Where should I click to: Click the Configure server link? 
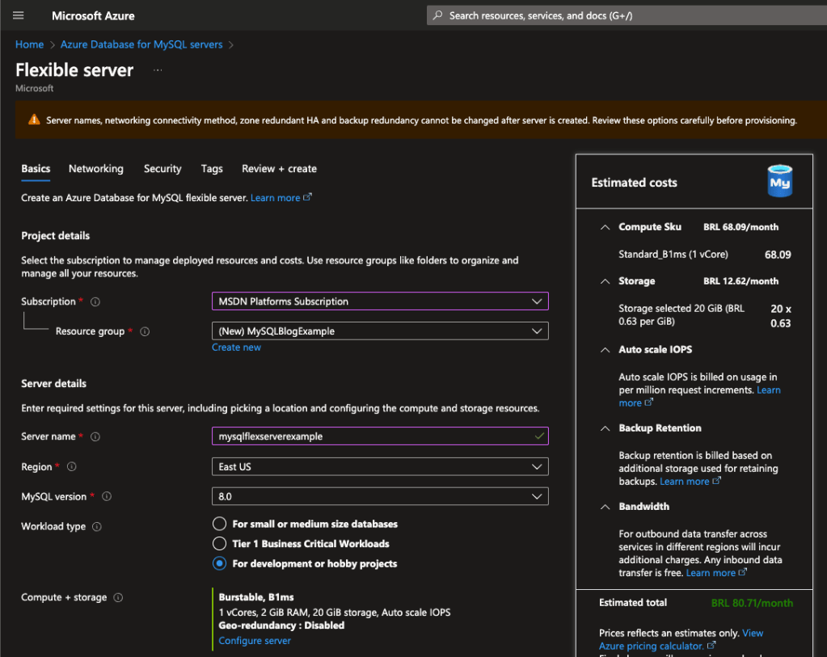tap(255, 641)
